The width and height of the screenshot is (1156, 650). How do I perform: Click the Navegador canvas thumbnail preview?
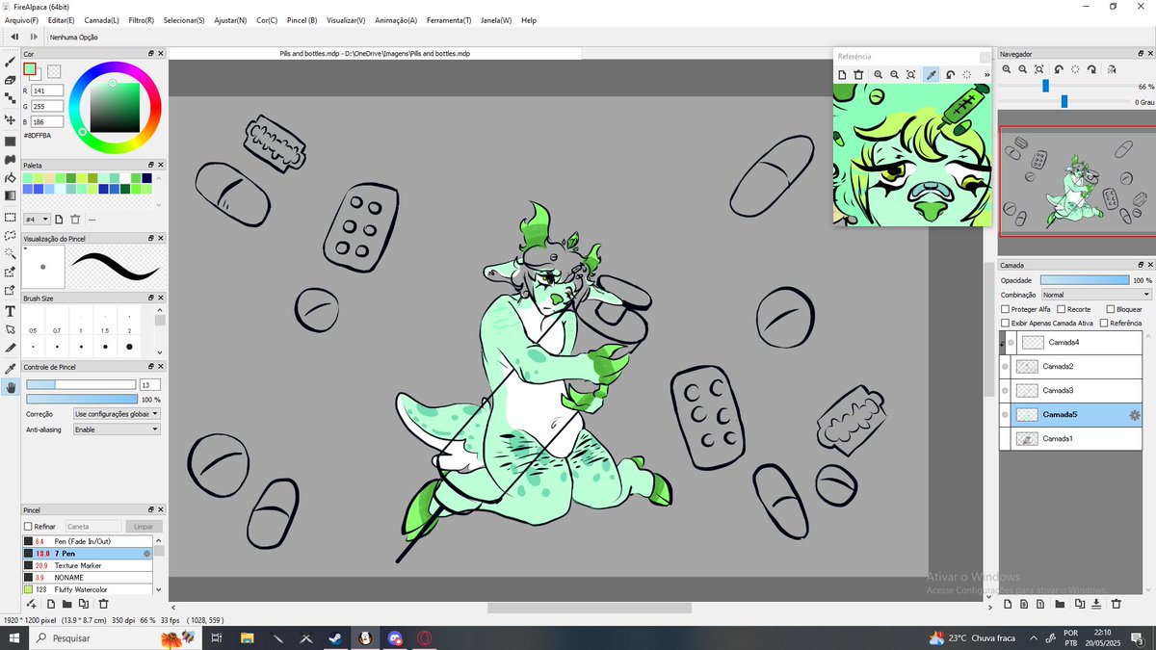[1077, 181]
